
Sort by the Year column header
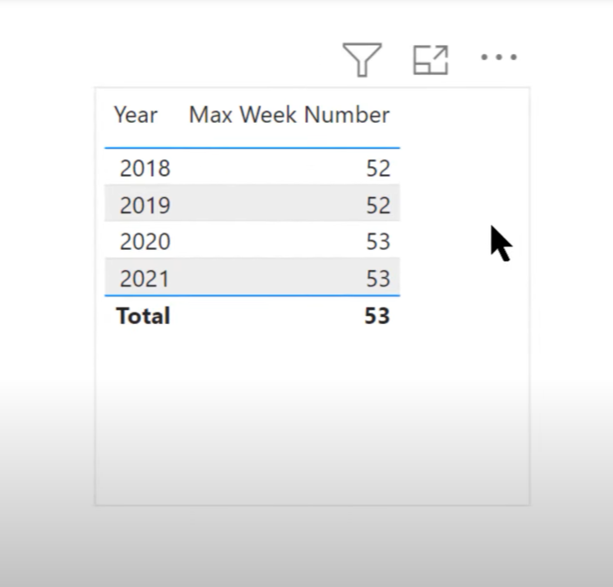pyautogui.click(x=136, y=115)
